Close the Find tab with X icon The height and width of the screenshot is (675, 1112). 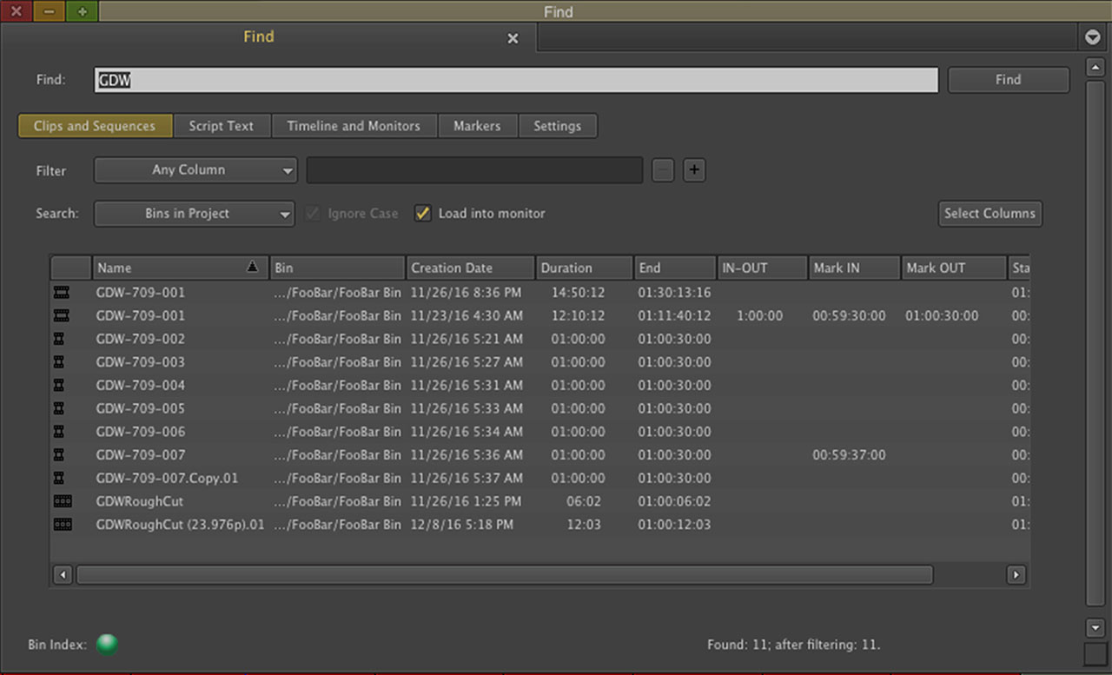pos(513,38)
